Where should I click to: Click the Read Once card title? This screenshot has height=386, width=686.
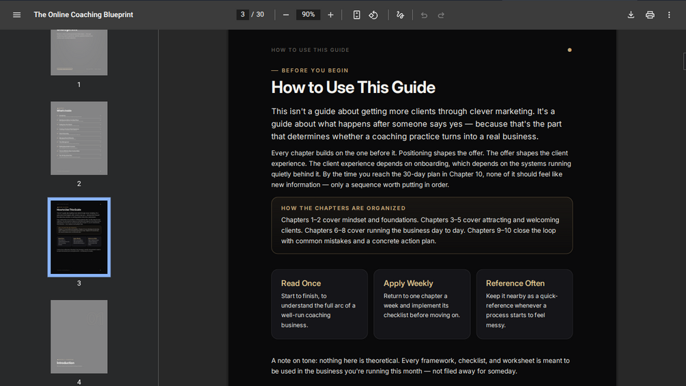(x=301, y=283)
